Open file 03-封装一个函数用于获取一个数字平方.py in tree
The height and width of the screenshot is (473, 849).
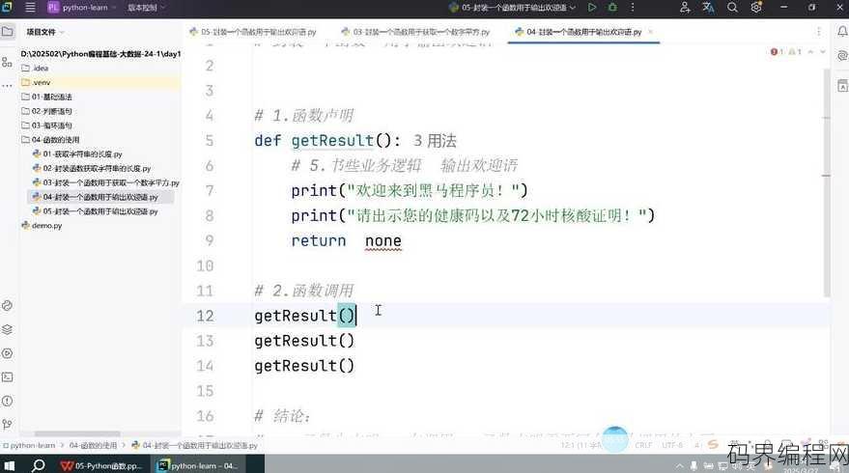(x=105, y=182)
